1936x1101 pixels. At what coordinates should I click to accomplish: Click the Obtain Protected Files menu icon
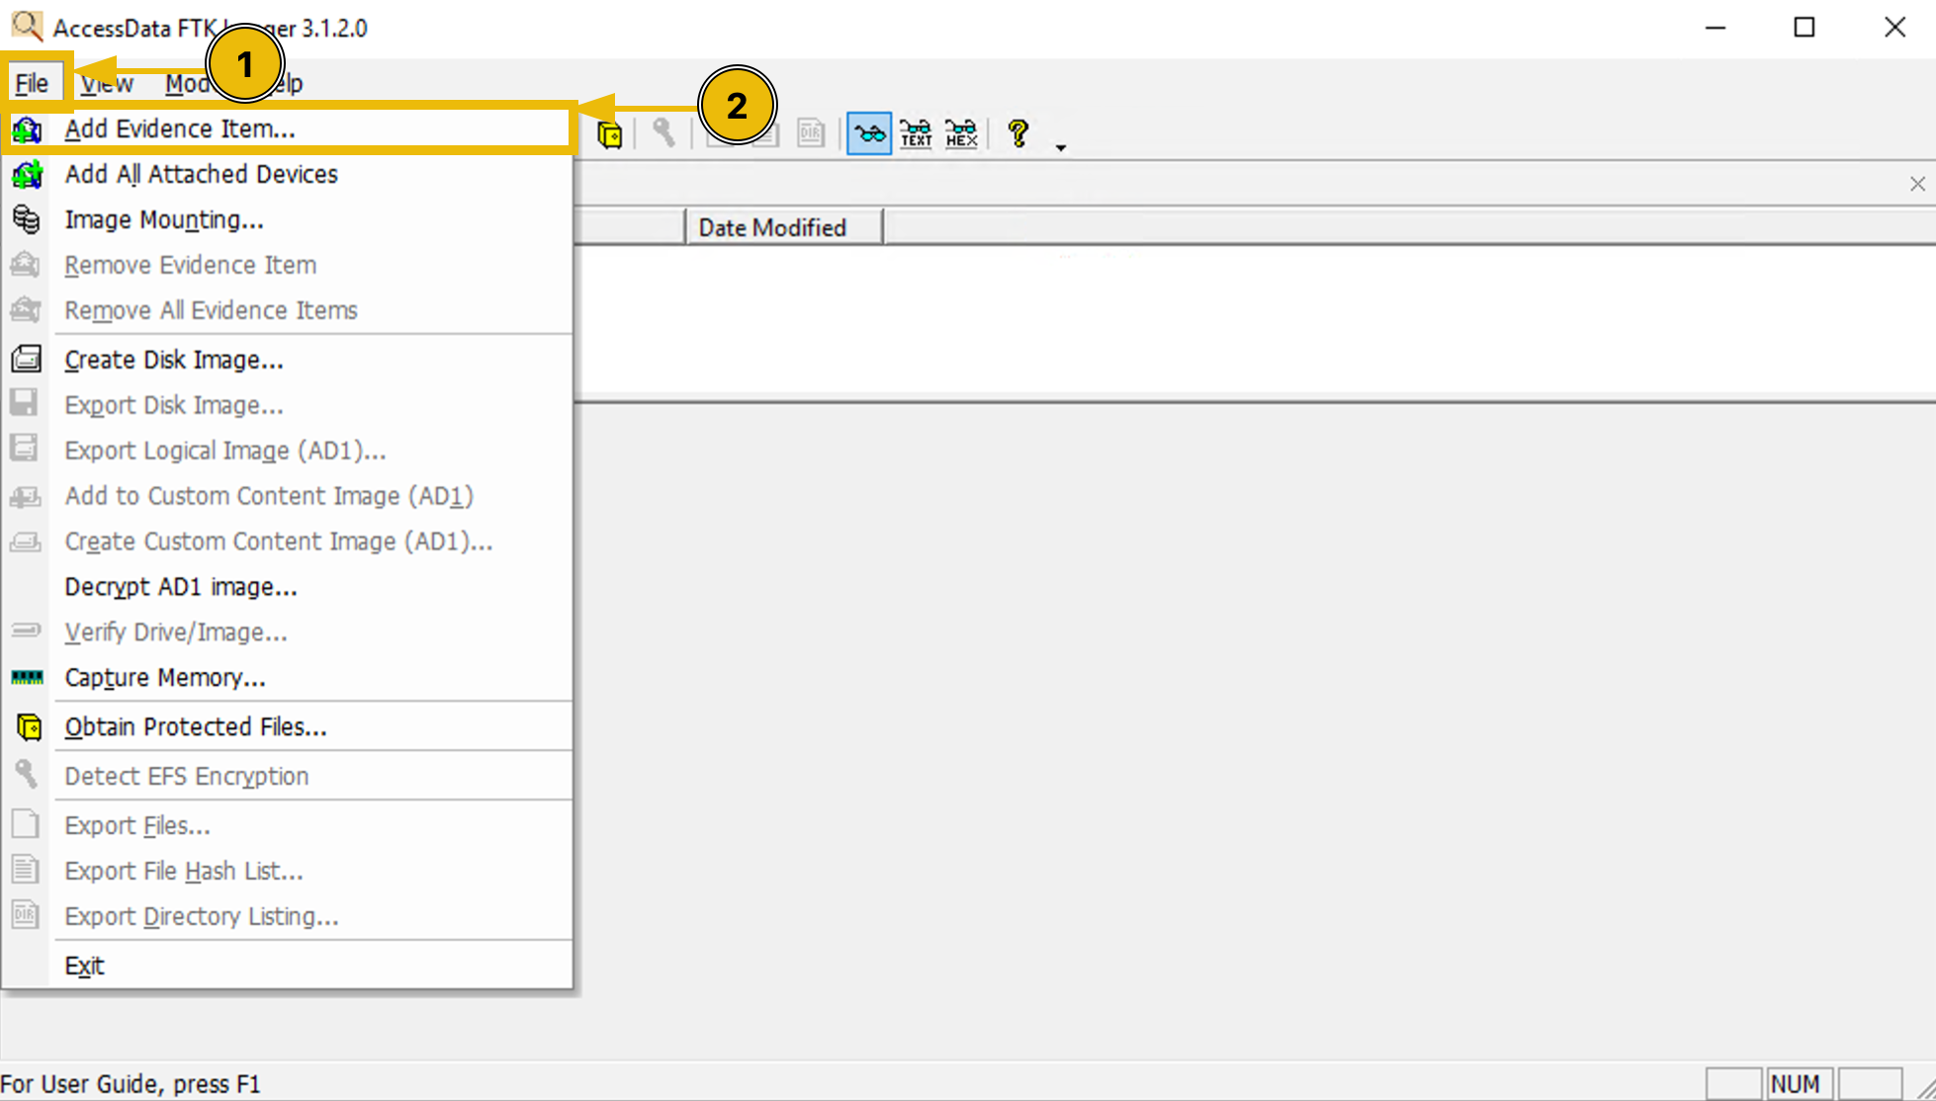point(29,727)
